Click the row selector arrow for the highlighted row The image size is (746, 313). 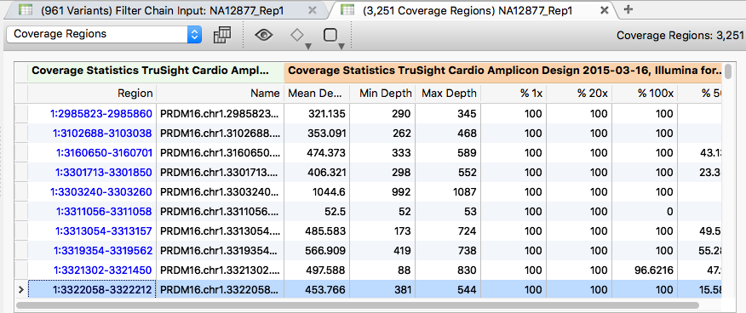click(x=21, y=290)
